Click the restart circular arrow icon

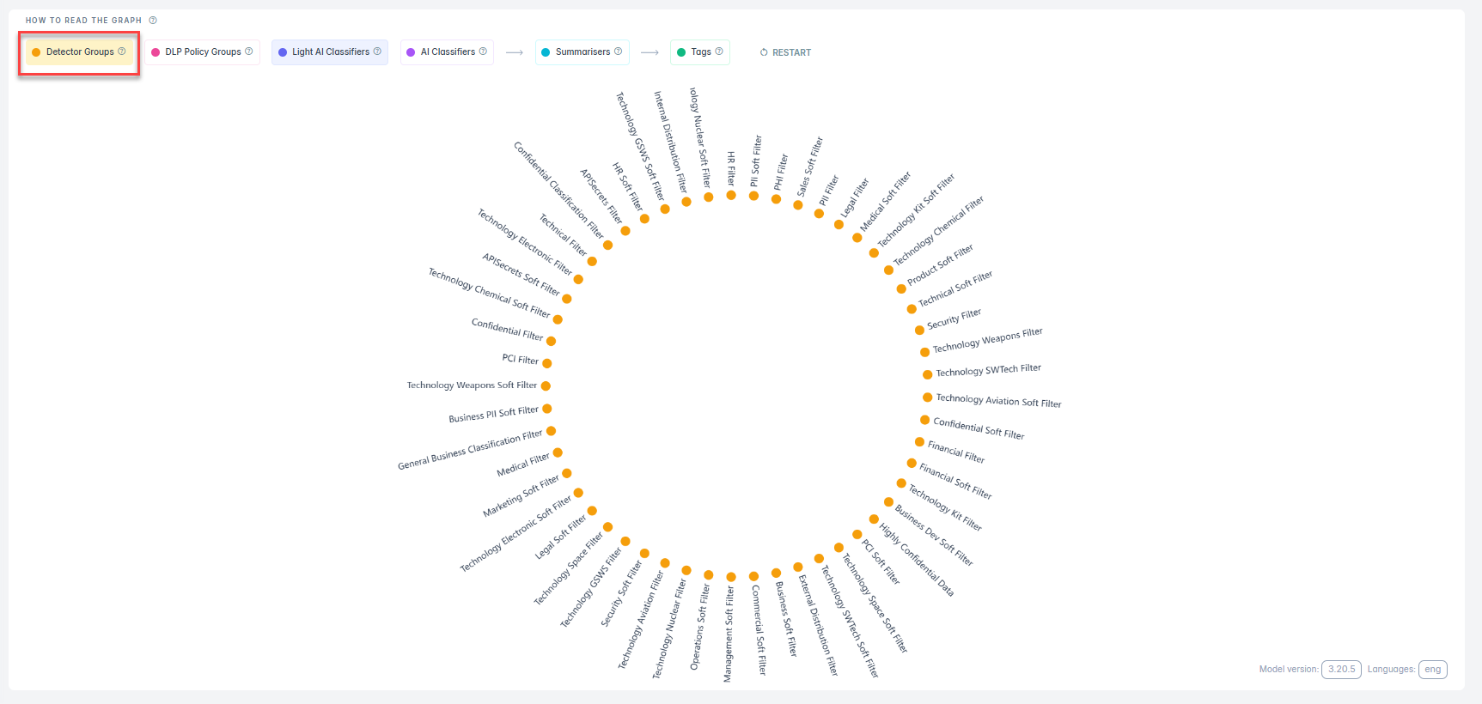coord(764,52)
